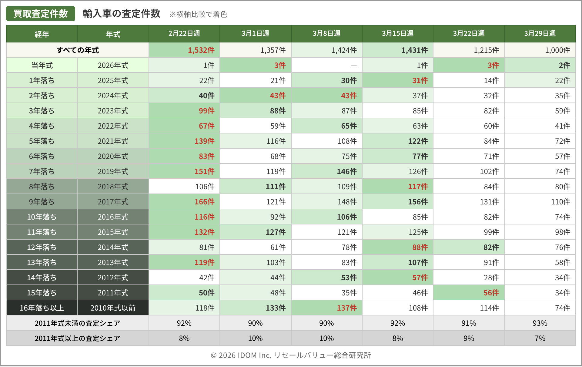Click the 16年落ち以上 row label

tap(42, 308)
